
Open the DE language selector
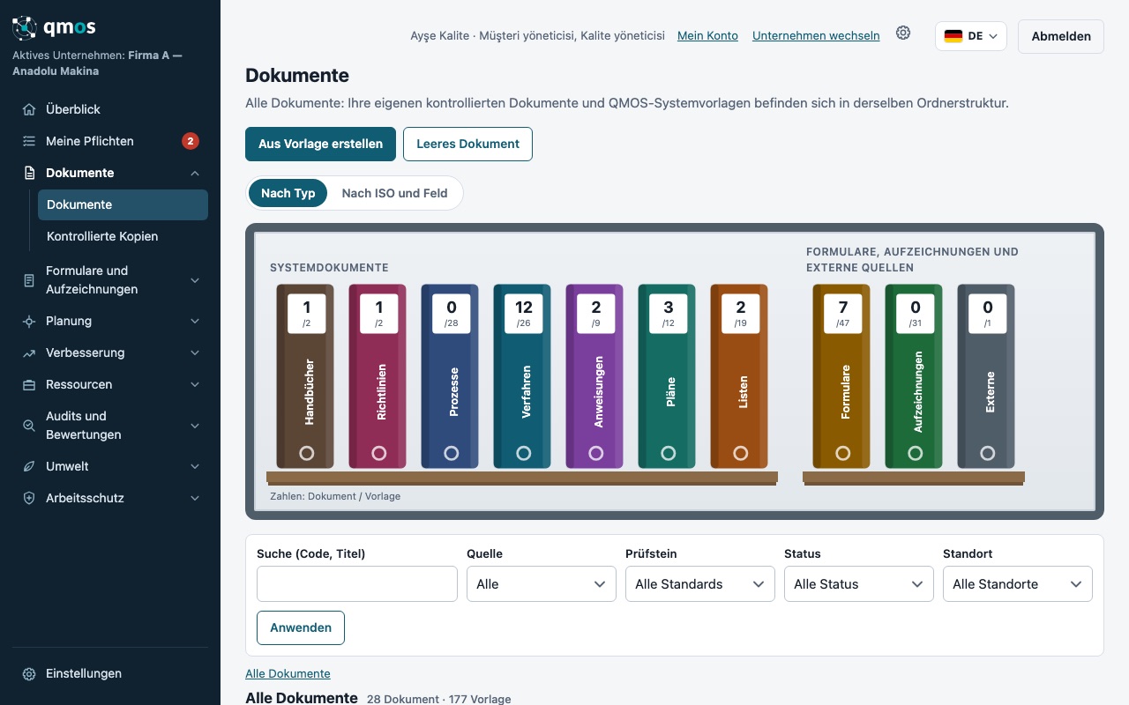click(971, 36)
